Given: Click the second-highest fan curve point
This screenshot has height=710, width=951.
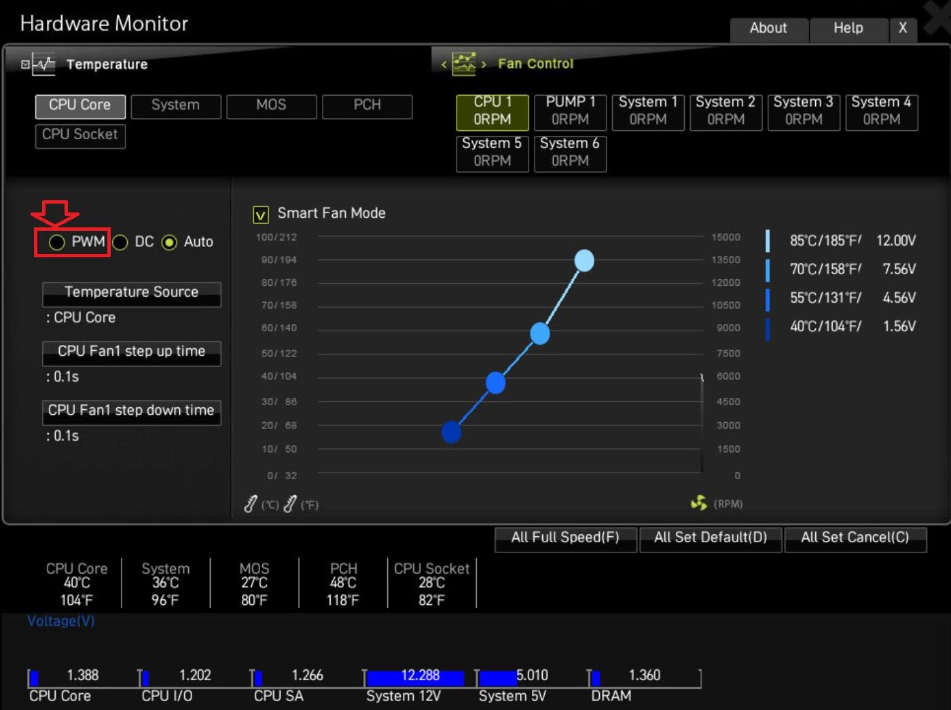Looking at the screenshot, I should (540, 333).
